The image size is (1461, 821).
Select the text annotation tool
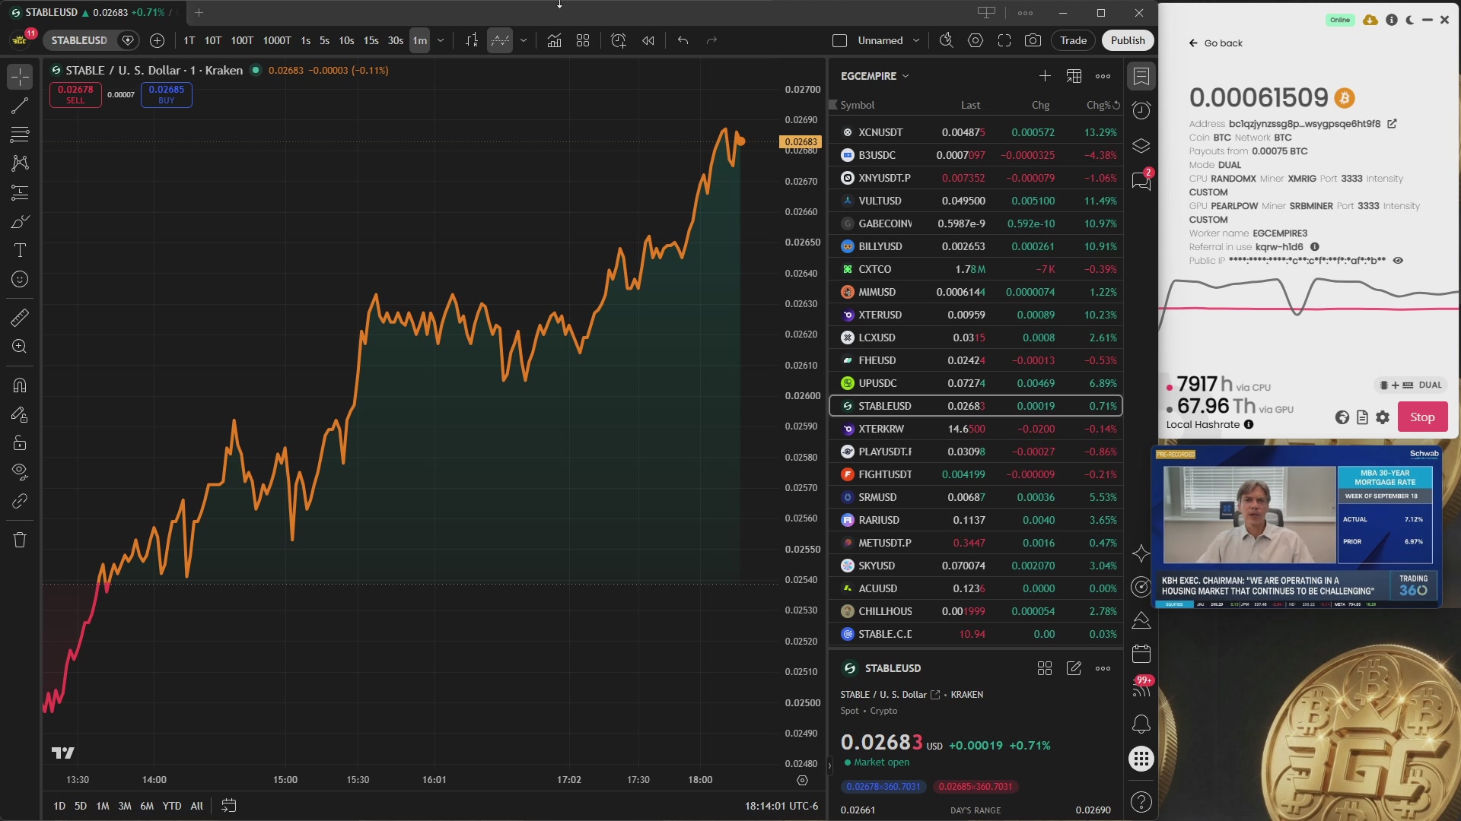(20, 250)
